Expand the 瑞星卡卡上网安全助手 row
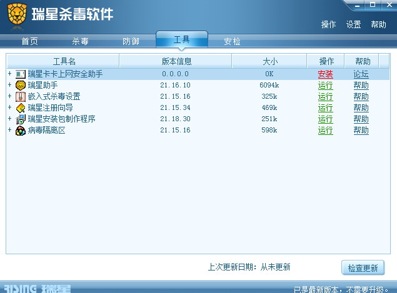397x293 pixels. (x=9, y=74)
